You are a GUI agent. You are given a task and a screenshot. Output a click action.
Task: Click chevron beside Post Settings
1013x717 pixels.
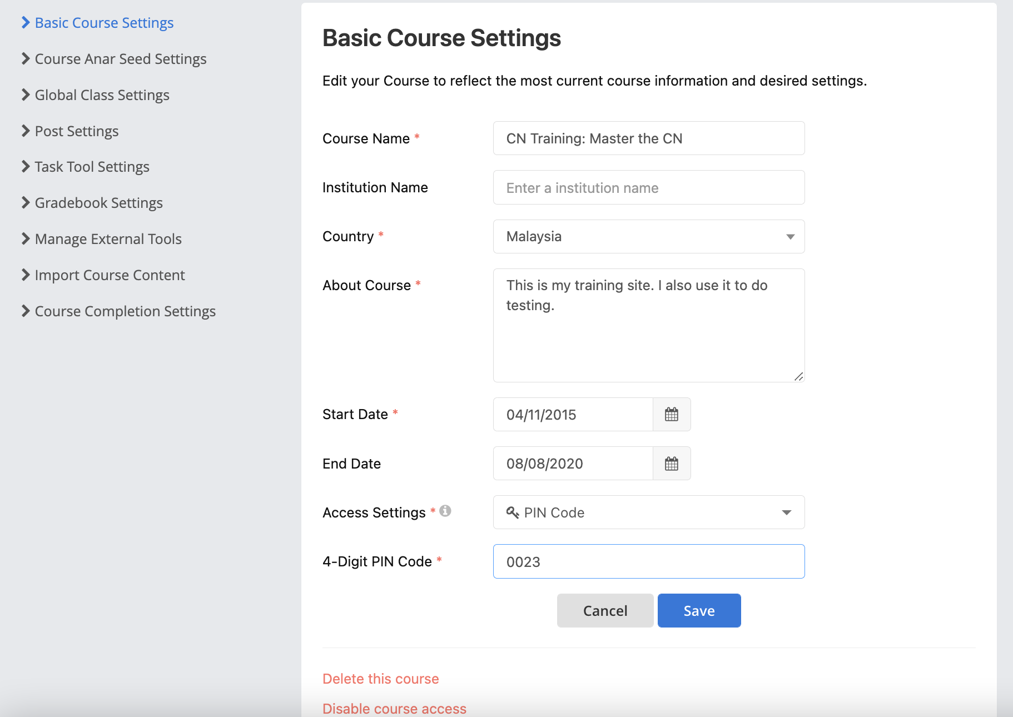[x=26, y=131]
